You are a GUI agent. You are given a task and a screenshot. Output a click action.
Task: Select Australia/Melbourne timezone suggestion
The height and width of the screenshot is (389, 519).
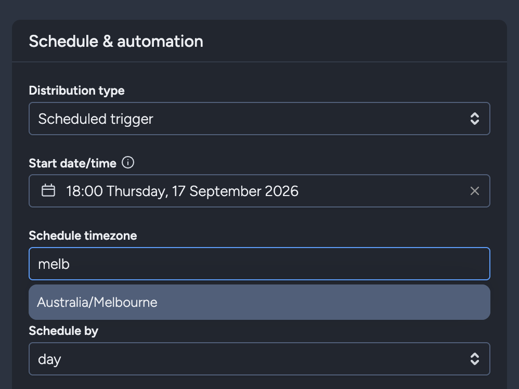(259, 302)
